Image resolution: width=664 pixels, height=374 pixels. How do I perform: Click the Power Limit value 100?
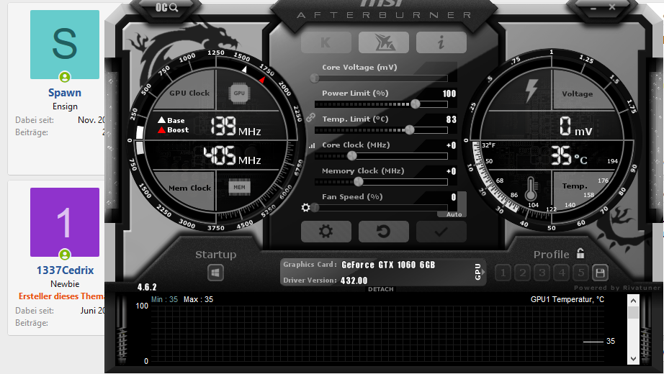[x=449, y=94]
